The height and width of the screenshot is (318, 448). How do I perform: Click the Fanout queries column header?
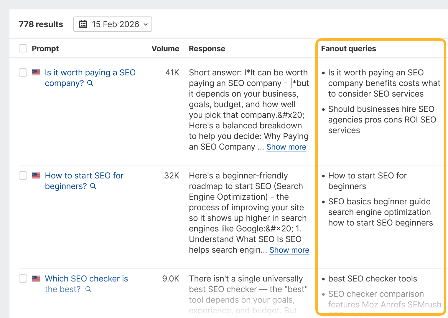(x=348, y=49)
